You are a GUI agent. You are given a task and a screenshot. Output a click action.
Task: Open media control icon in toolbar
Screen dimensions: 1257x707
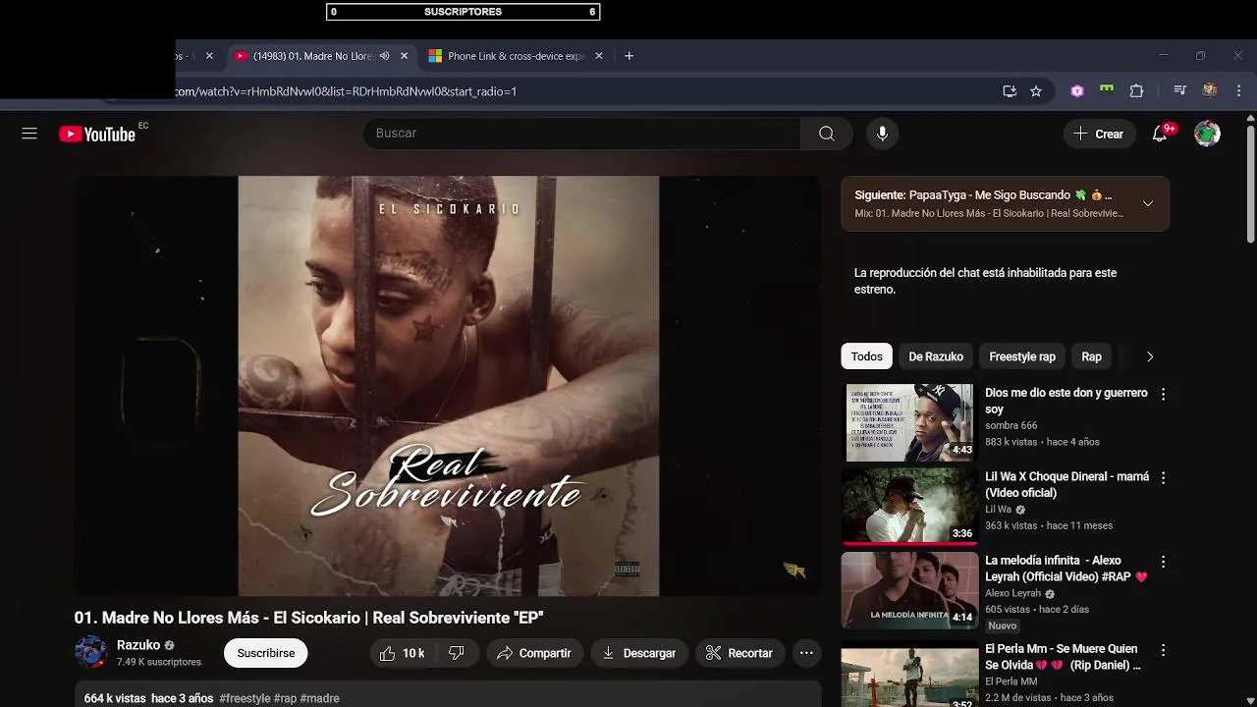coord(1179,91)
